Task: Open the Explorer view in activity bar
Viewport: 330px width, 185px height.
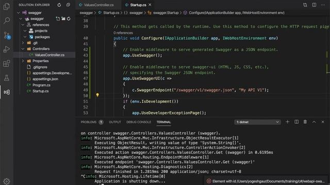Action: pyautogui.click(x=7, y=7)
